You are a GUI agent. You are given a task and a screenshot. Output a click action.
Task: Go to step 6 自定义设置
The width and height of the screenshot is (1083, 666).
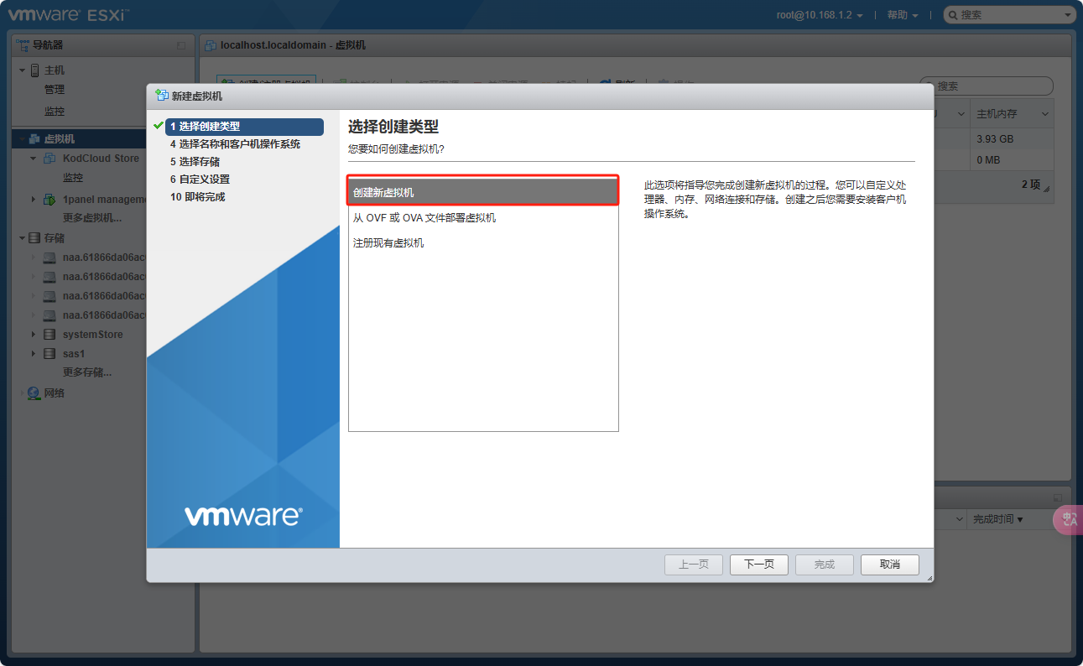(x=200, y=180)
